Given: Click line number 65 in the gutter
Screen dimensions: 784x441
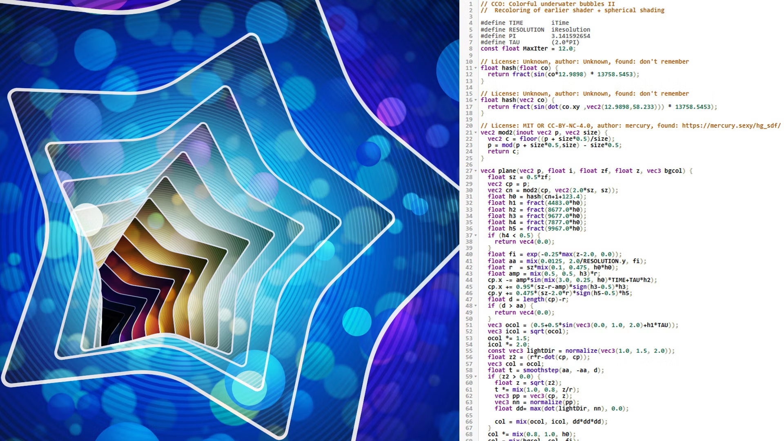Looking at the screenshot, I should pos(469,415).
